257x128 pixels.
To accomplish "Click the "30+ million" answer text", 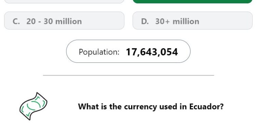I will (177, 22).
